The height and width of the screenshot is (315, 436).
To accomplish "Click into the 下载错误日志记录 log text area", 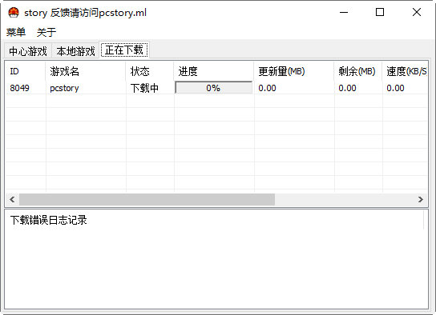I will click(x=216, y=259).
